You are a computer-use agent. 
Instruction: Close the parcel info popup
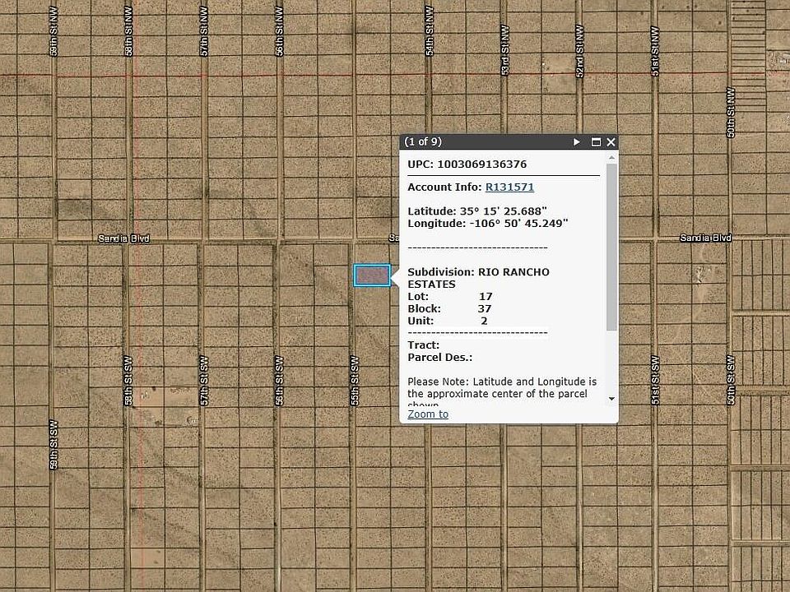[611, 142]
